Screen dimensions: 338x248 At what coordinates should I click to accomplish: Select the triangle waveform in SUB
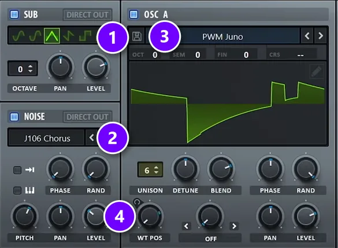52,36
